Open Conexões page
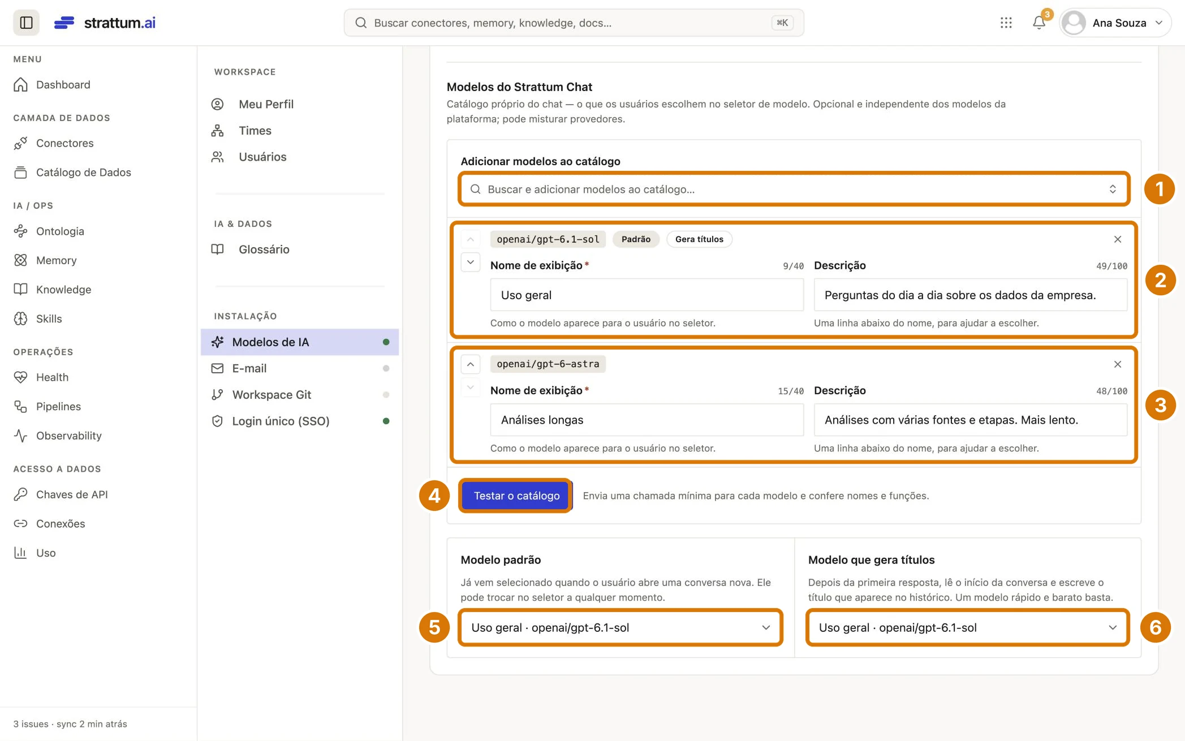 61,524
